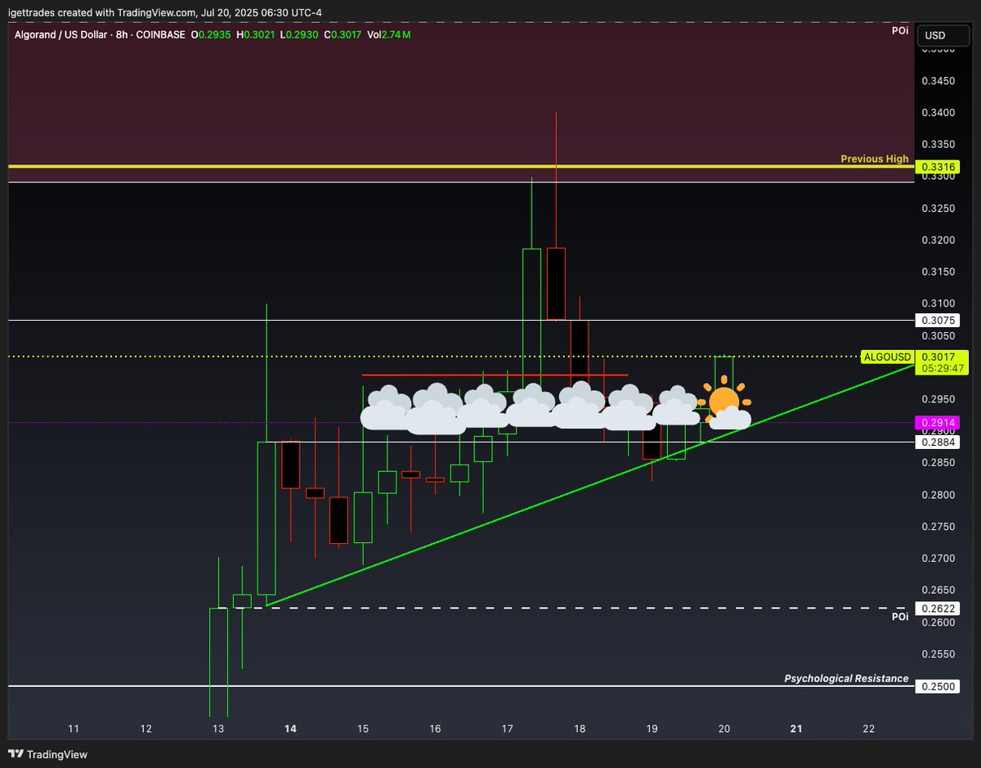Image resolution: width=981 pixels, height=768 pixels.
Task: Select the POi label at top right zone
Action: pos(900,30)
